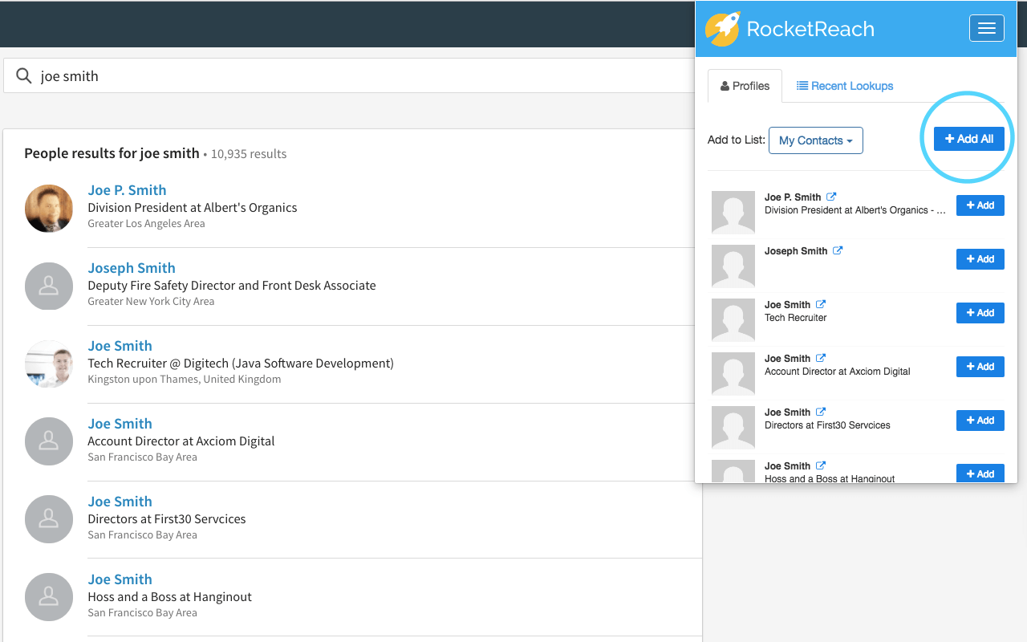Open external profile link for Tech Recruiter

click(x=821, y=304)
